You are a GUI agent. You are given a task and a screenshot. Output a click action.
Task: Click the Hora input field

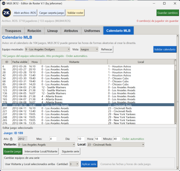tap(98, 139)
